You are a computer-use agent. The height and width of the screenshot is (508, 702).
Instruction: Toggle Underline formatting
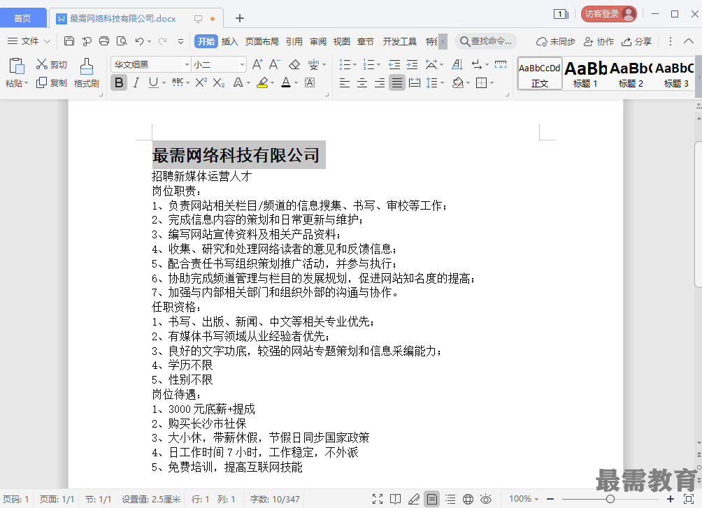click(x=153, y=82)
